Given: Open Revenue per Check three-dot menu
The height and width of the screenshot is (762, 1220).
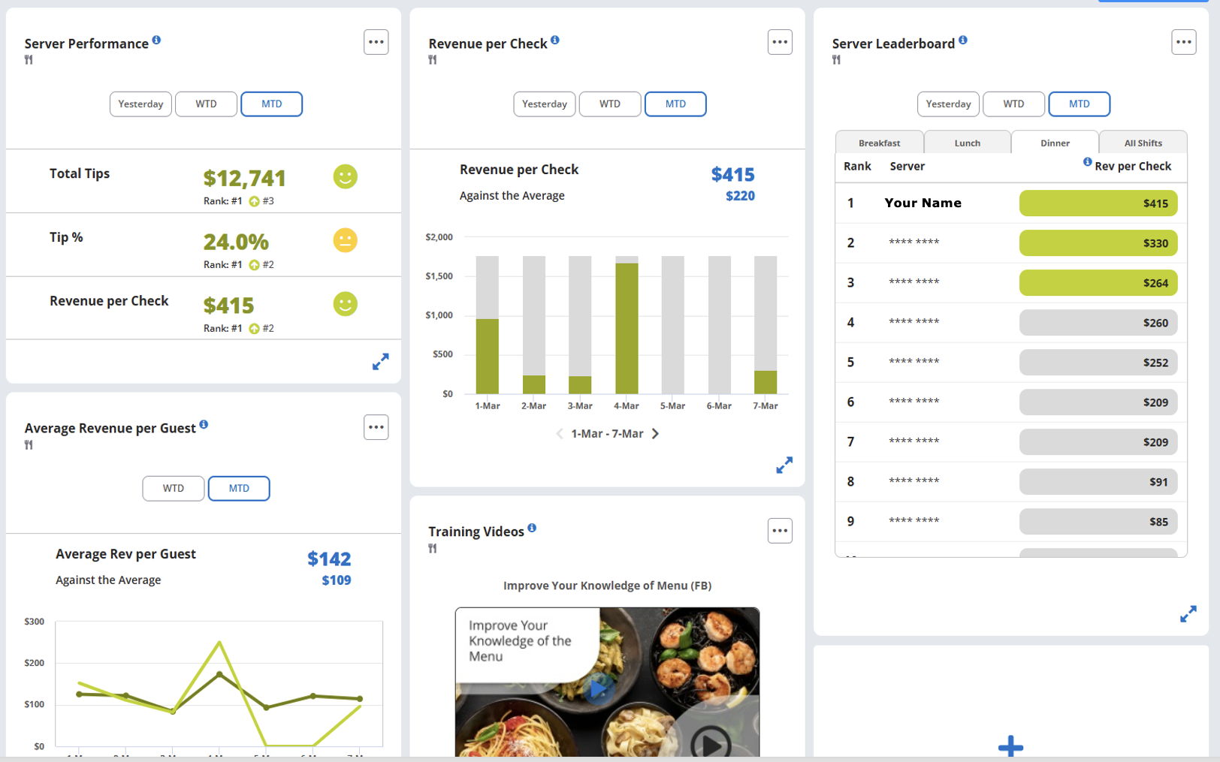Looking at the screenshot, I should tap(780, 42).
